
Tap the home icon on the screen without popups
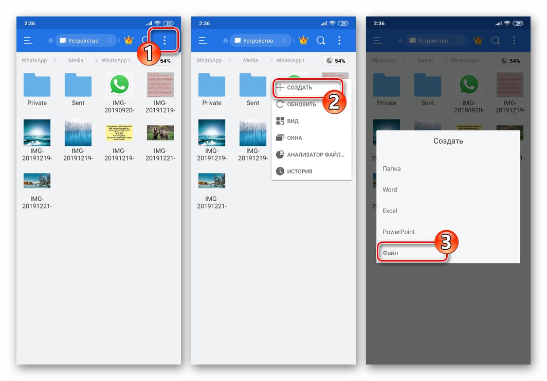click(50, 41)
